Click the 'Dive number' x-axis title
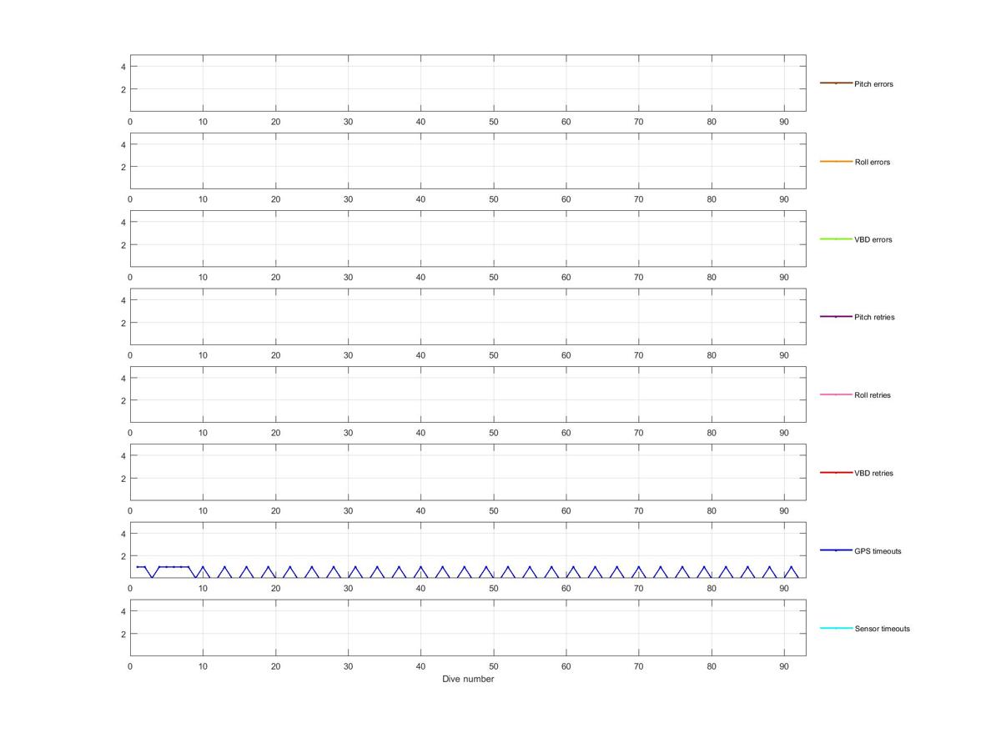Image resolution: width=1001 pixels, height=738 pixels. pos(468,679)
